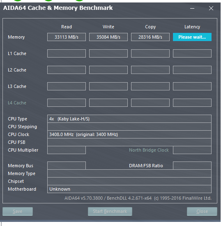Click the Please wait latency cell
Screen dimensions: 221x226
(x=192, y=37)
